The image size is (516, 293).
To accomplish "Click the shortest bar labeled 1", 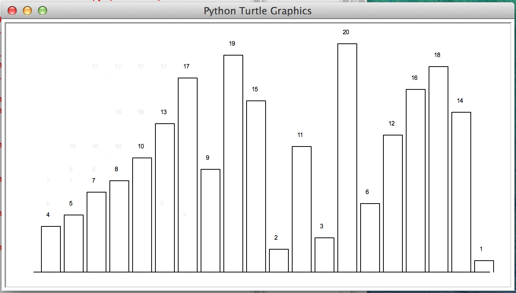I will click(x=484, y=266).
